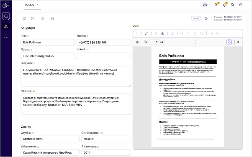This screenshot has width=252, height=157.
Task: Click the Ім'я input field
Action: [48, 43]
